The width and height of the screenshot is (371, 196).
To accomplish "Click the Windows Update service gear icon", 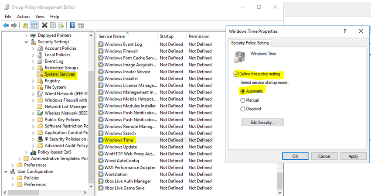I will (101, 147).
